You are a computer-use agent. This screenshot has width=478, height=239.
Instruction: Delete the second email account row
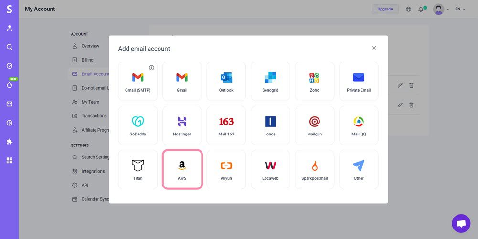411,105
